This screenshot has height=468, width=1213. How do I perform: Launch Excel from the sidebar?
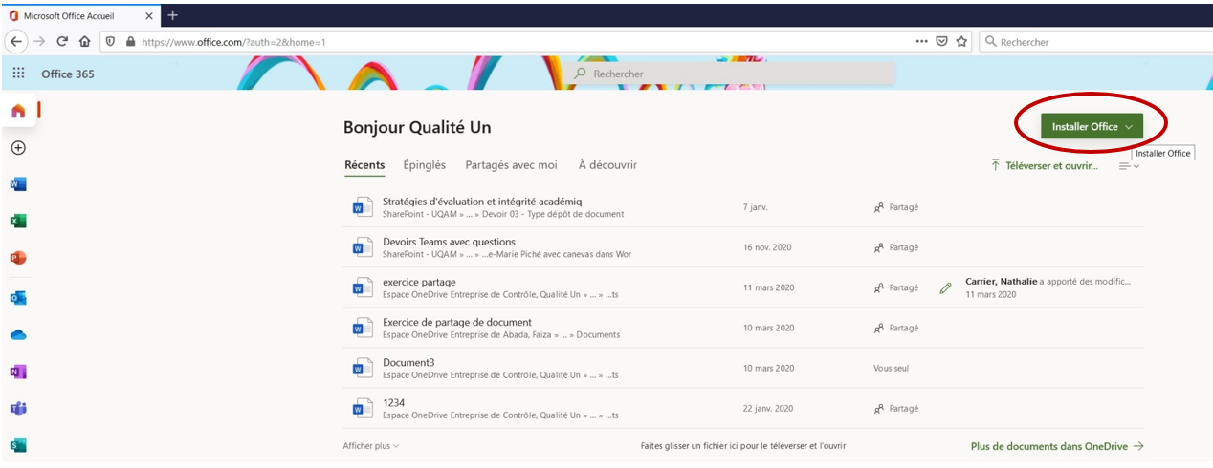click(x=18, y=222)
